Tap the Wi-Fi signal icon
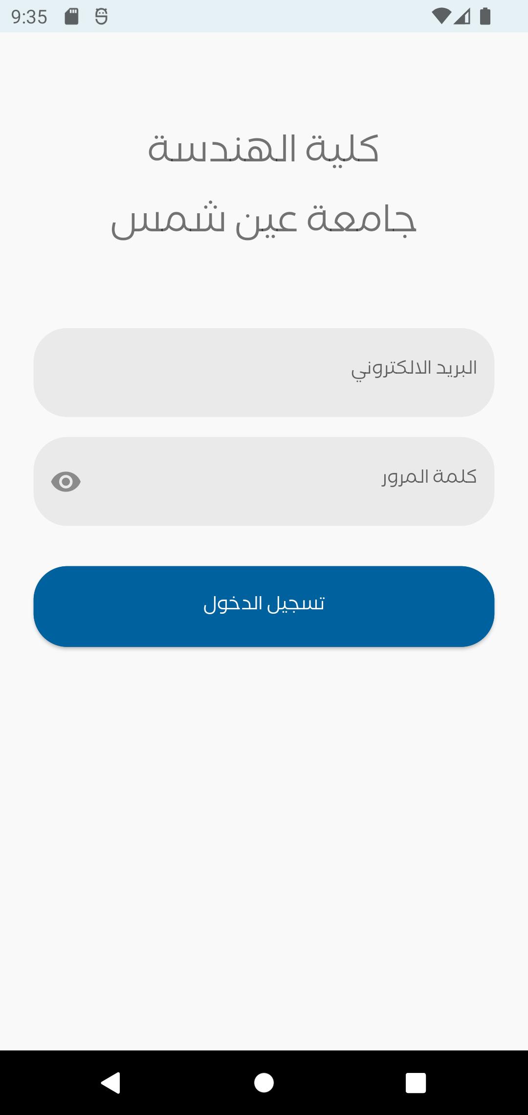The height and width of the screenshot is (1115, 528). [x=441, y=17]
